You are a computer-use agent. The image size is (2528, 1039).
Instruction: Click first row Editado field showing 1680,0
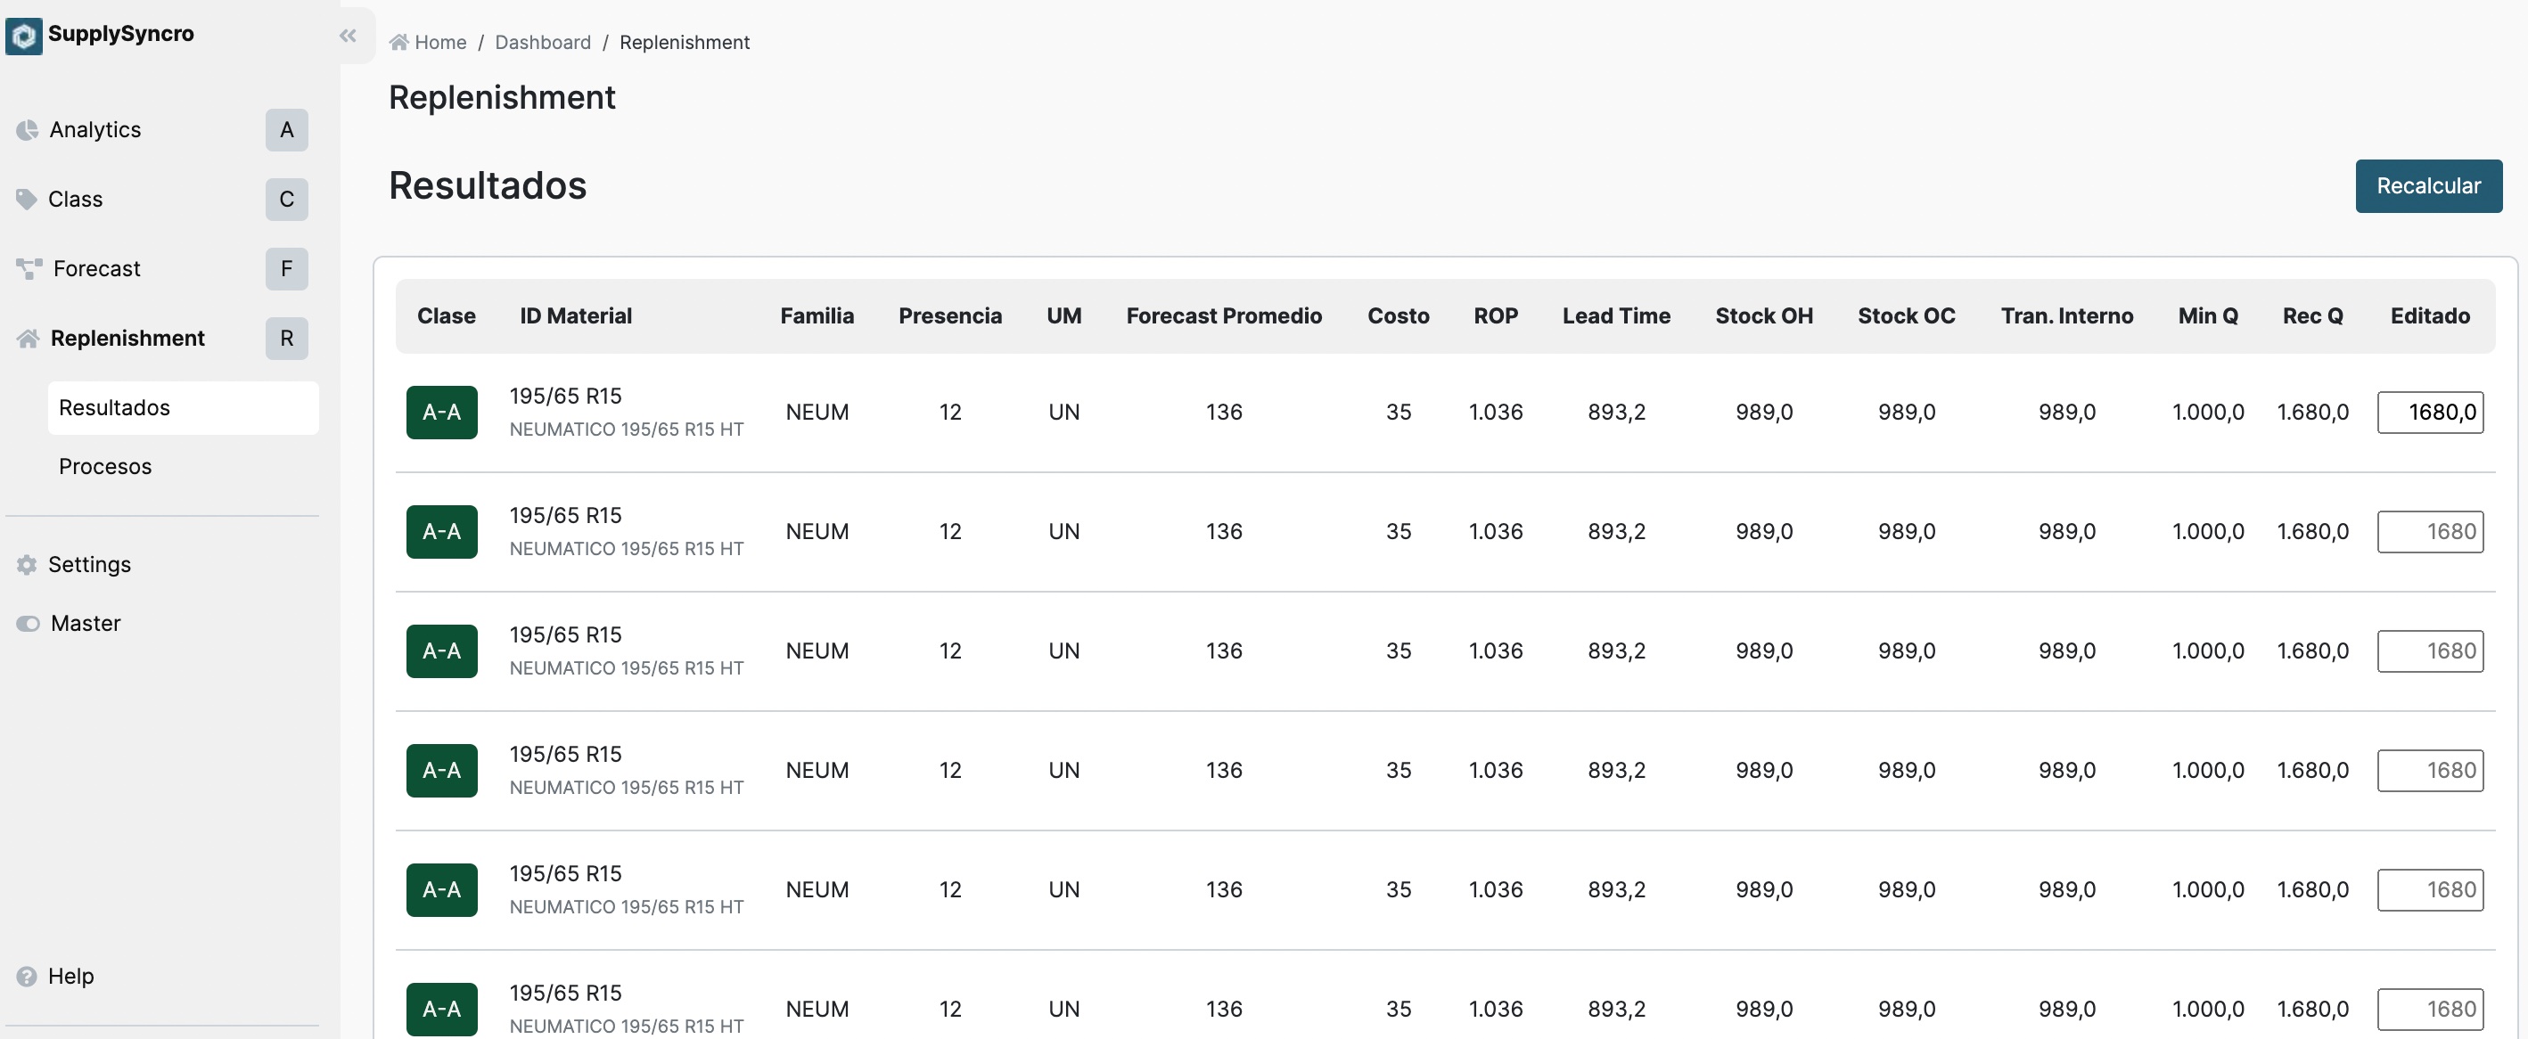coord(2429,412)
